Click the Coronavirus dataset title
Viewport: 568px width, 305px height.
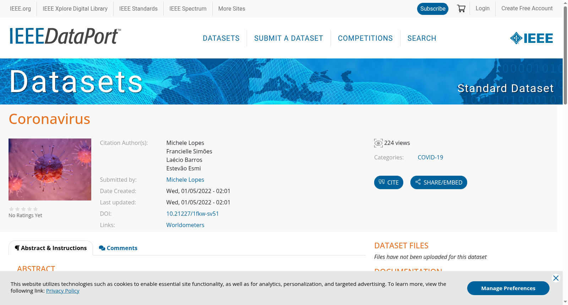point(49,119)
